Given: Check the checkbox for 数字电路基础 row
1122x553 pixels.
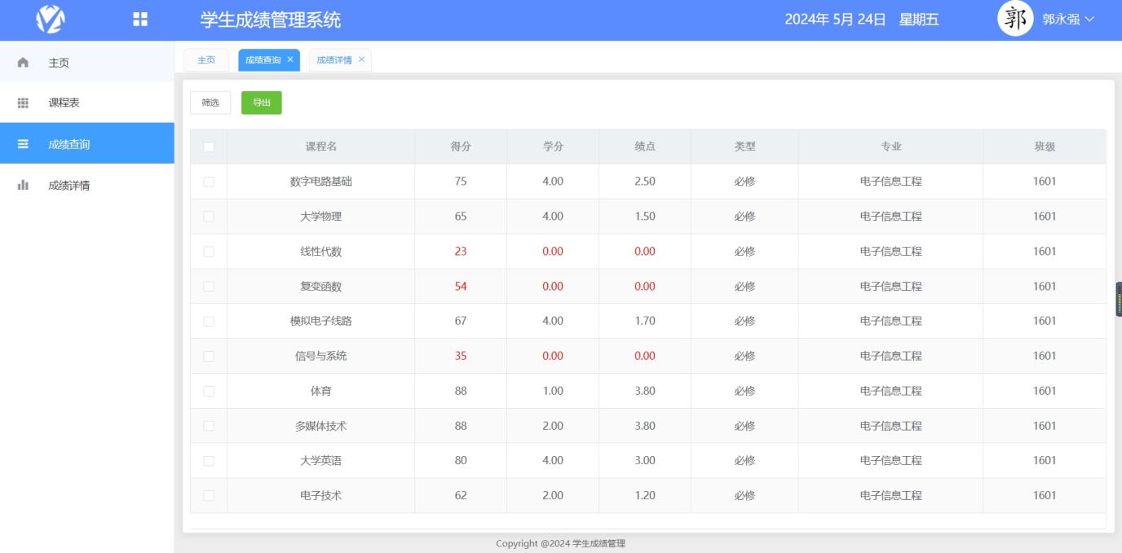Looking at the screenshot, I should click(208, 181).
